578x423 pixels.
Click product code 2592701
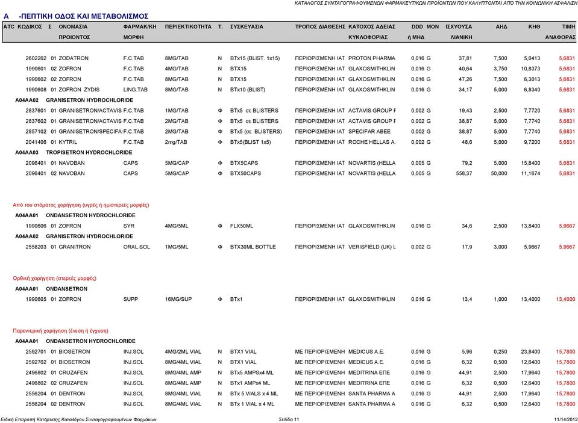pyautogui.click(x=36, y=351)
